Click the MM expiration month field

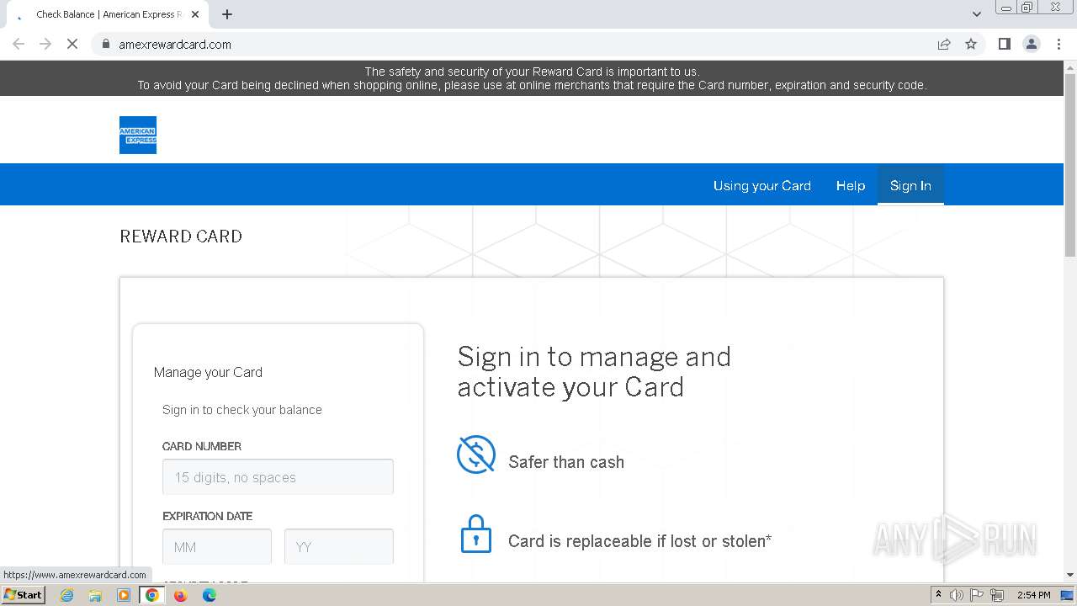217,547
